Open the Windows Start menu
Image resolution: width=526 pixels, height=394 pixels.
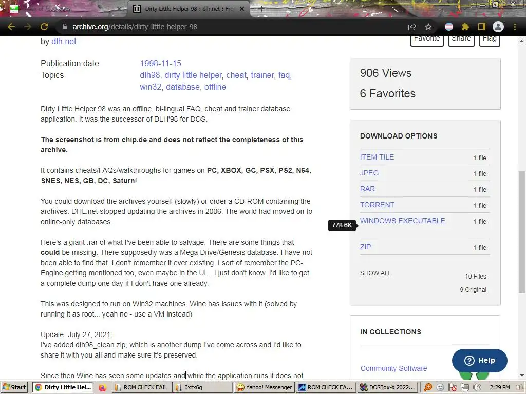(14, 387)
